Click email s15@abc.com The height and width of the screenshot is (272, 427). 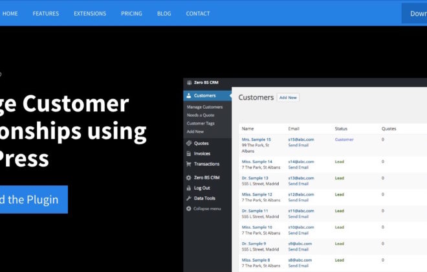tap(301, 139)
